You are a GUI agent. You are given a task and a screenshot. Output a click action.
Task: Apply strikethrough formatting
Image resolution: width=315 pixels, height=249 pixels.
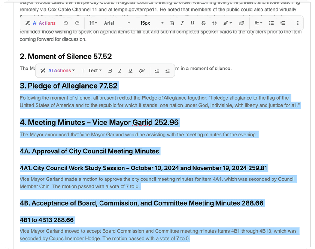pos(203,23)
